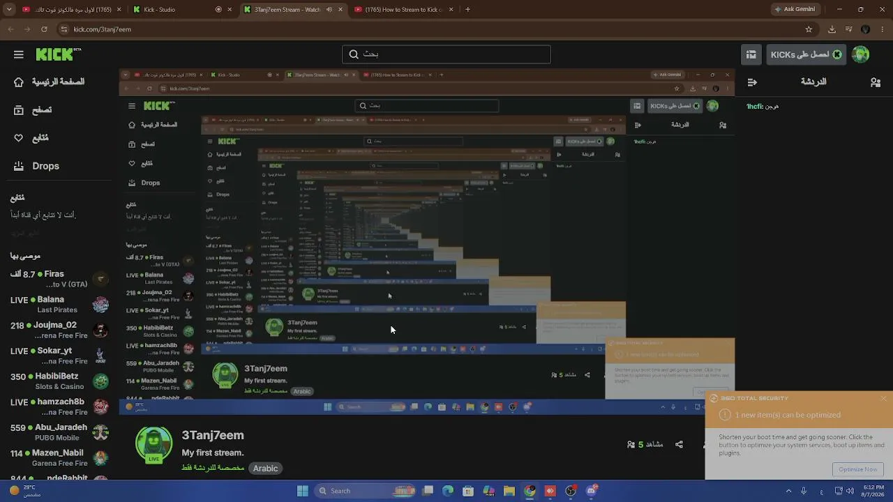Click the microphone icon in system tray
The image size is (893, 502).
click(x=804, y=491)
